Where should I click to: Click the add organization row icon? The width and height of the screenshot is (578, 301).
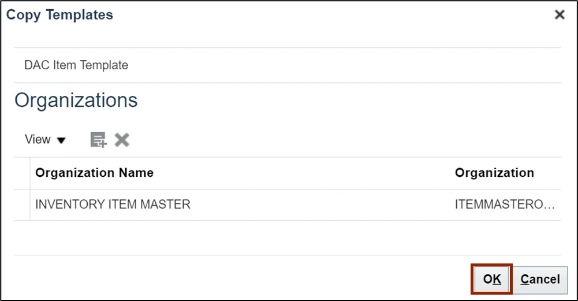click(98, 140)
